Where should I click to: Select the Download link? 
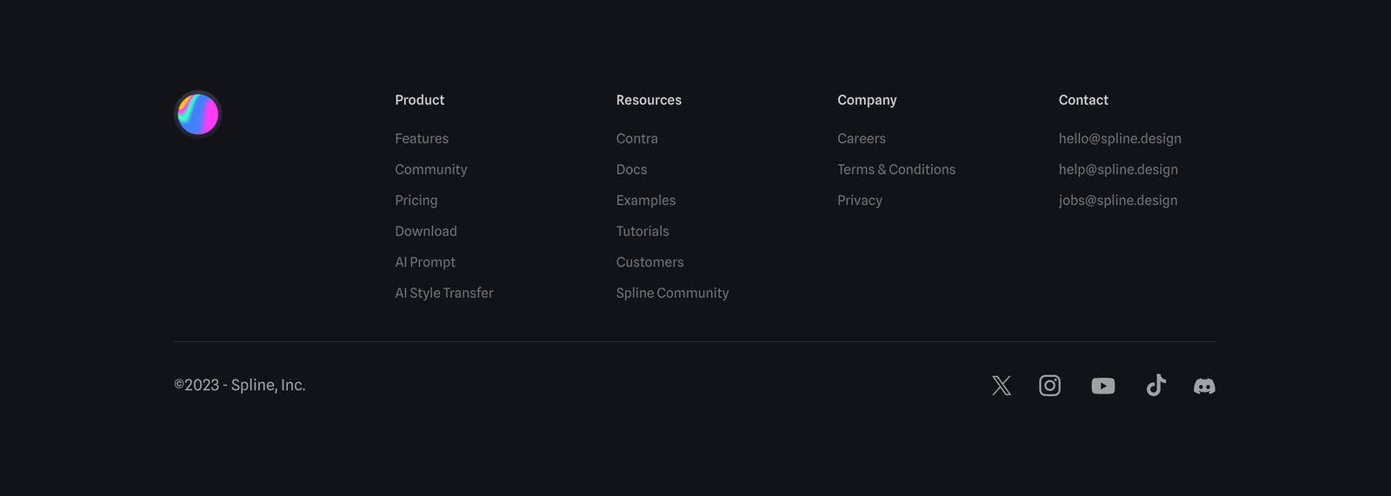tap(426, 231)
